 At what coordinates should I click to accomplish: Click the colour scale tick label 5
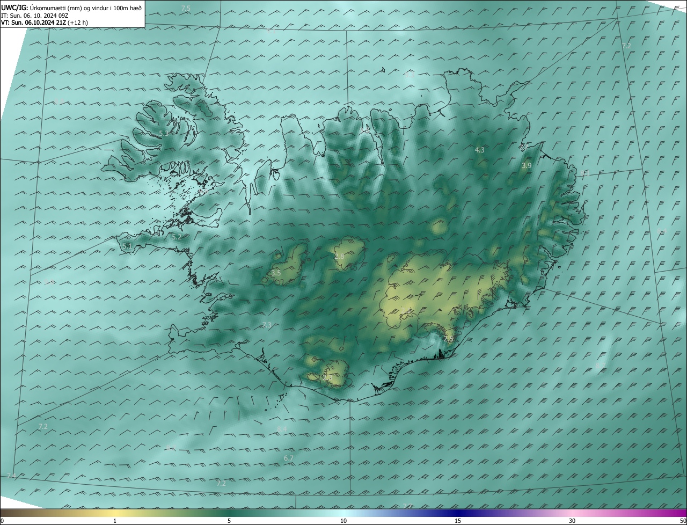(x=229, y=521)
